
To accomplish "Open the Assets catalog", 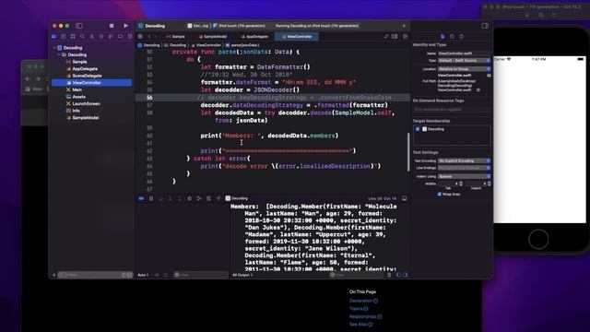I will (x=78, y=97).
